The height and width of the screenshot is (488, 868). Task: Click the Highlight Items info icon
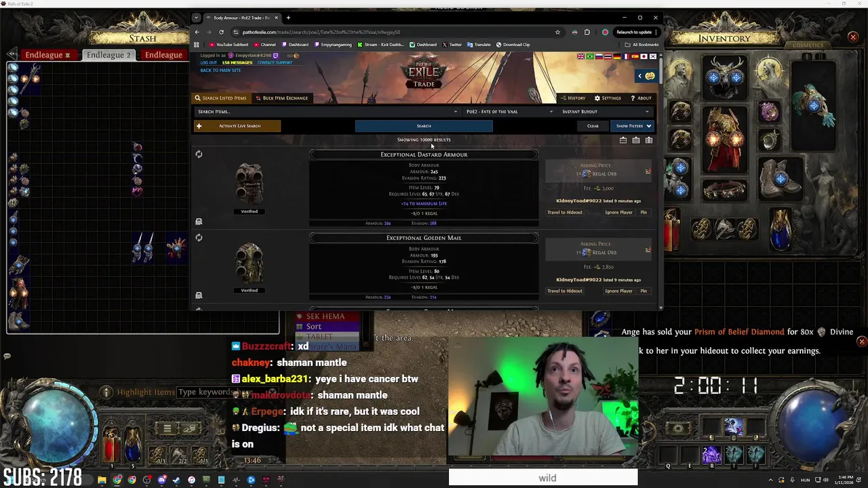click(x=106, y=392)
